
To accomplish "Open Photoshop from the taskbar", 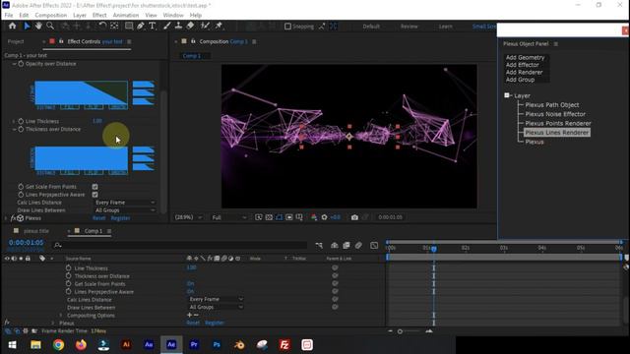I will [217, 345].
